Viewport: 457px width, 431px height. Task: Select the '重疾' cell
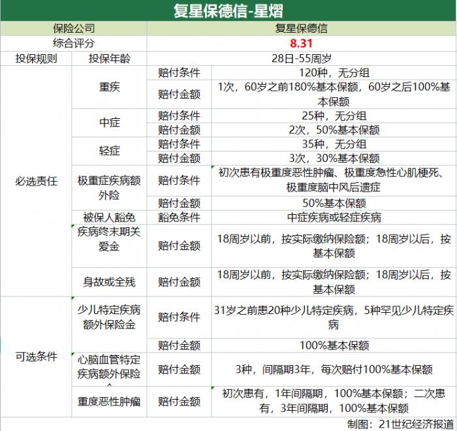pos(109,87)
